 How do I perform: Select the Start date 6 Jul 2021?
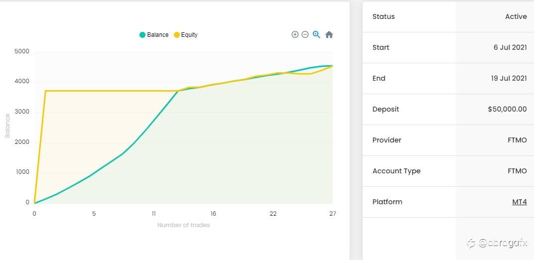point(510,47)
